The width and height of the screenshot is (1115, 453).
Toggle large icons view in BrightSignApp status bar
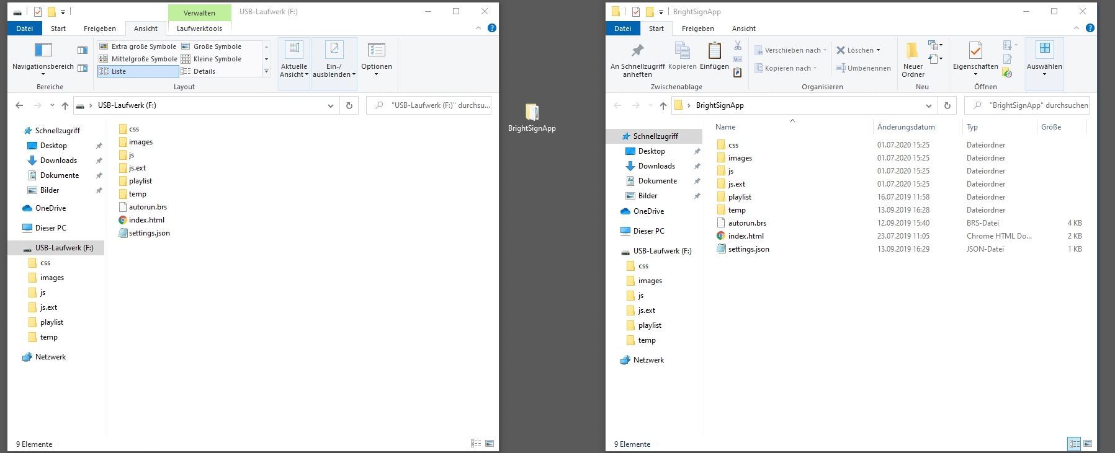(x=1088, y=444)
